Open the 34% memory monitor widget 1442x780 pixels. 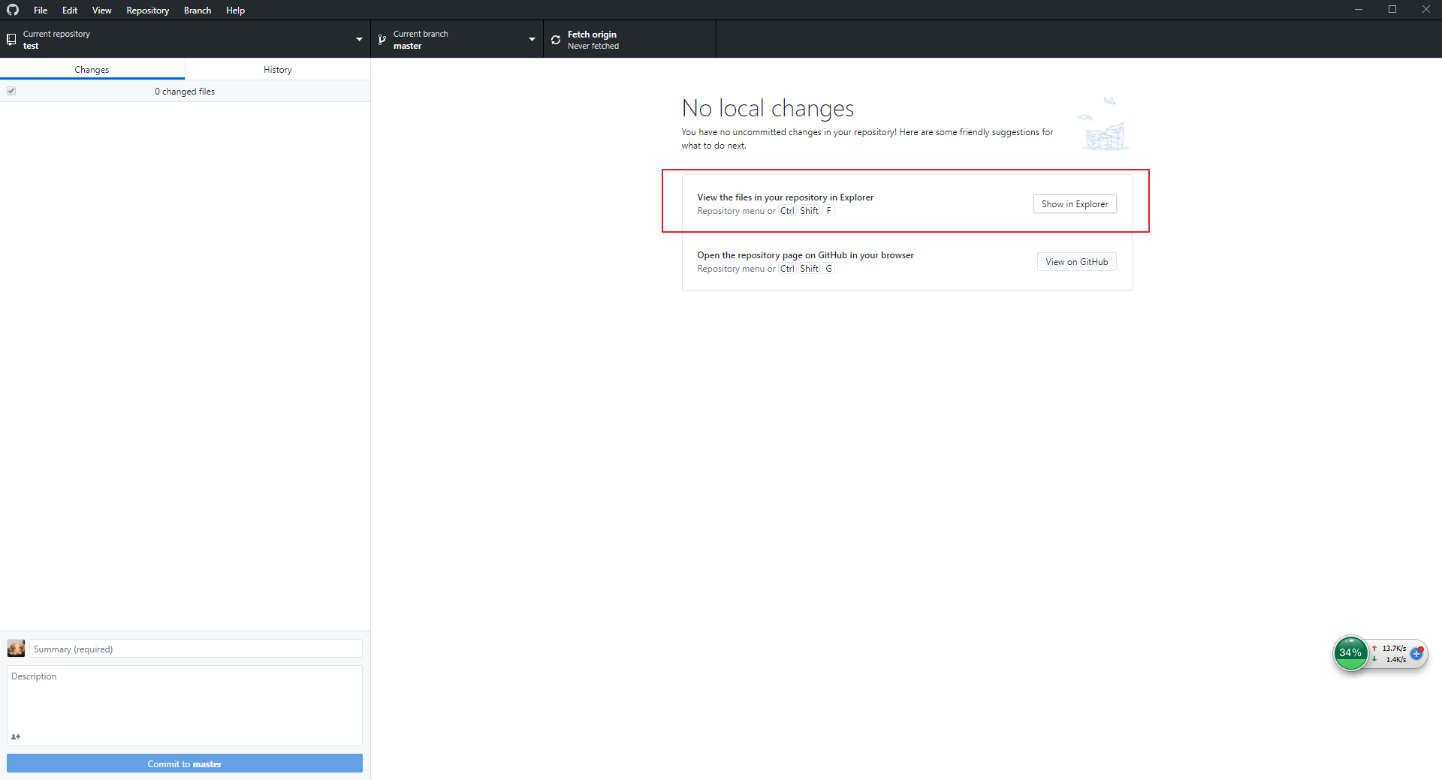coord(1350,652)
